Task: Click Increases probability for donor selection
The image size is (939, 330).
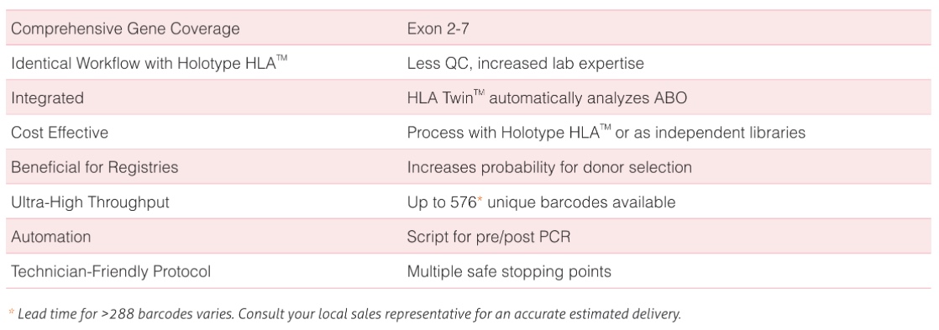Action: pyautogui.click(x=549, y=167)
